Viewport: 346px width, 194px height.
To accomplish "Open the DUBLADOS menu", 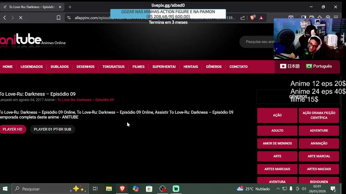I will click(x=60, y=67).
